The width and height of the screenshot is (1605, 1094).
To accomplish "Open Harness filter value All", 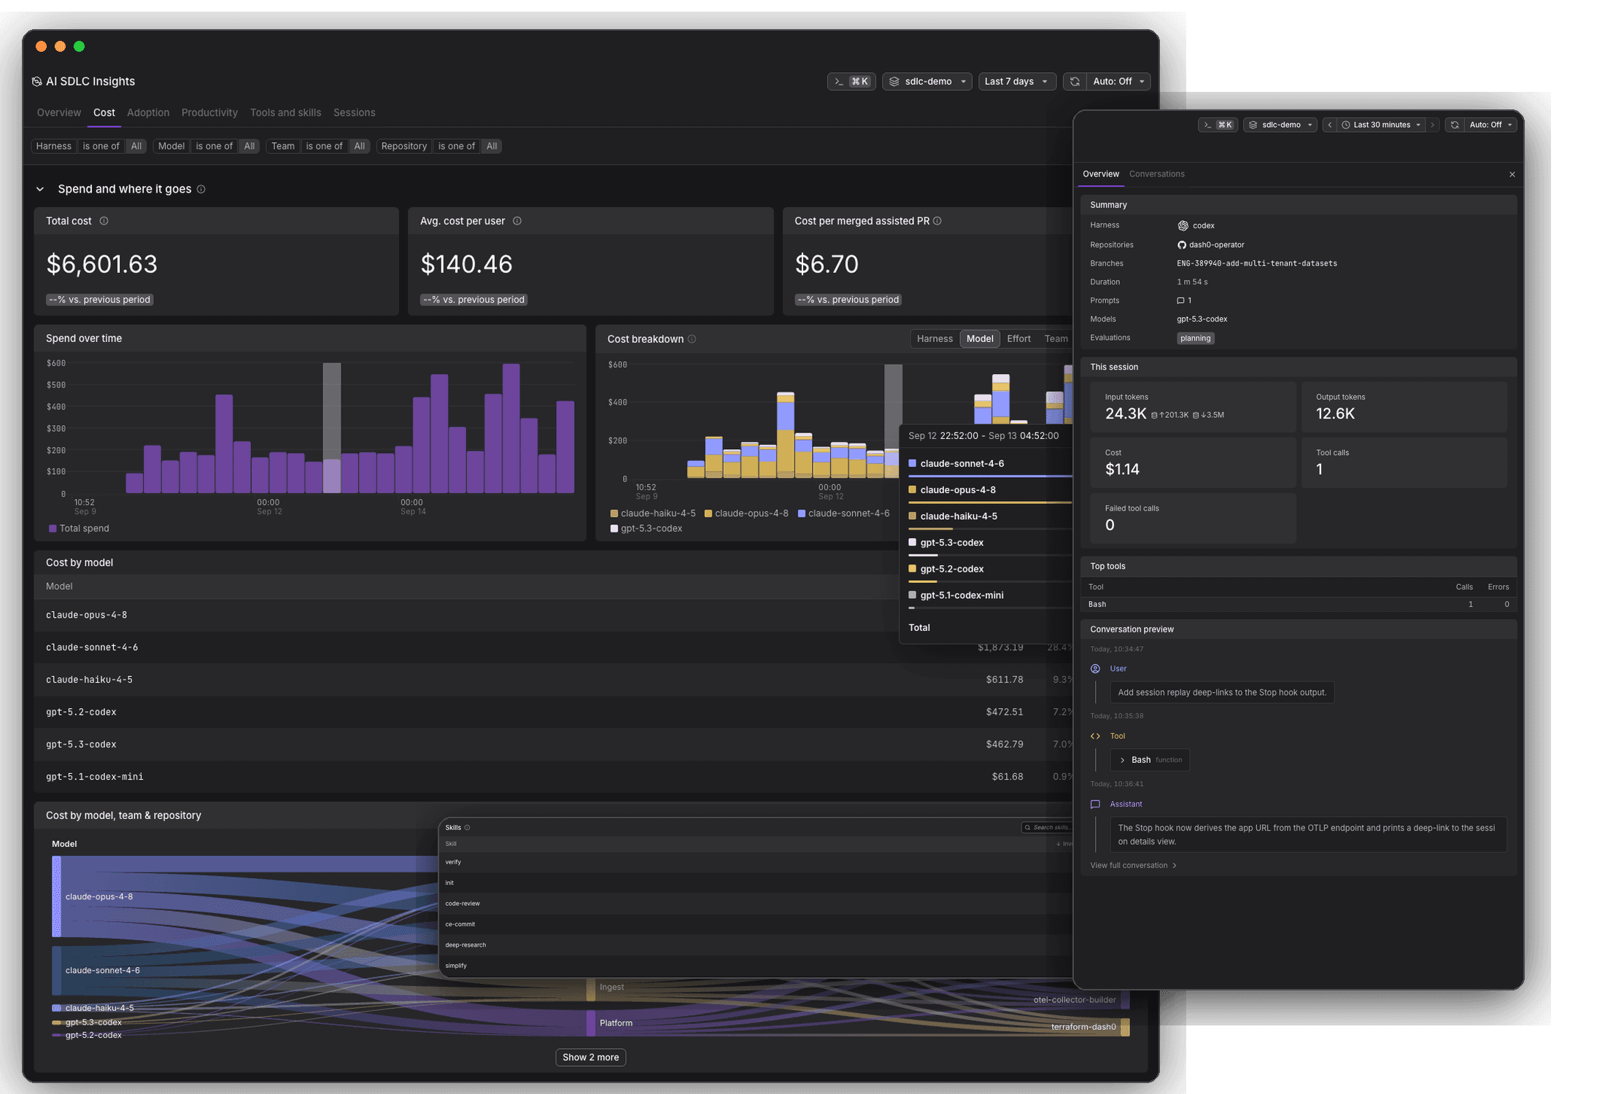I will pyautogui.click(x=136, y=147).
